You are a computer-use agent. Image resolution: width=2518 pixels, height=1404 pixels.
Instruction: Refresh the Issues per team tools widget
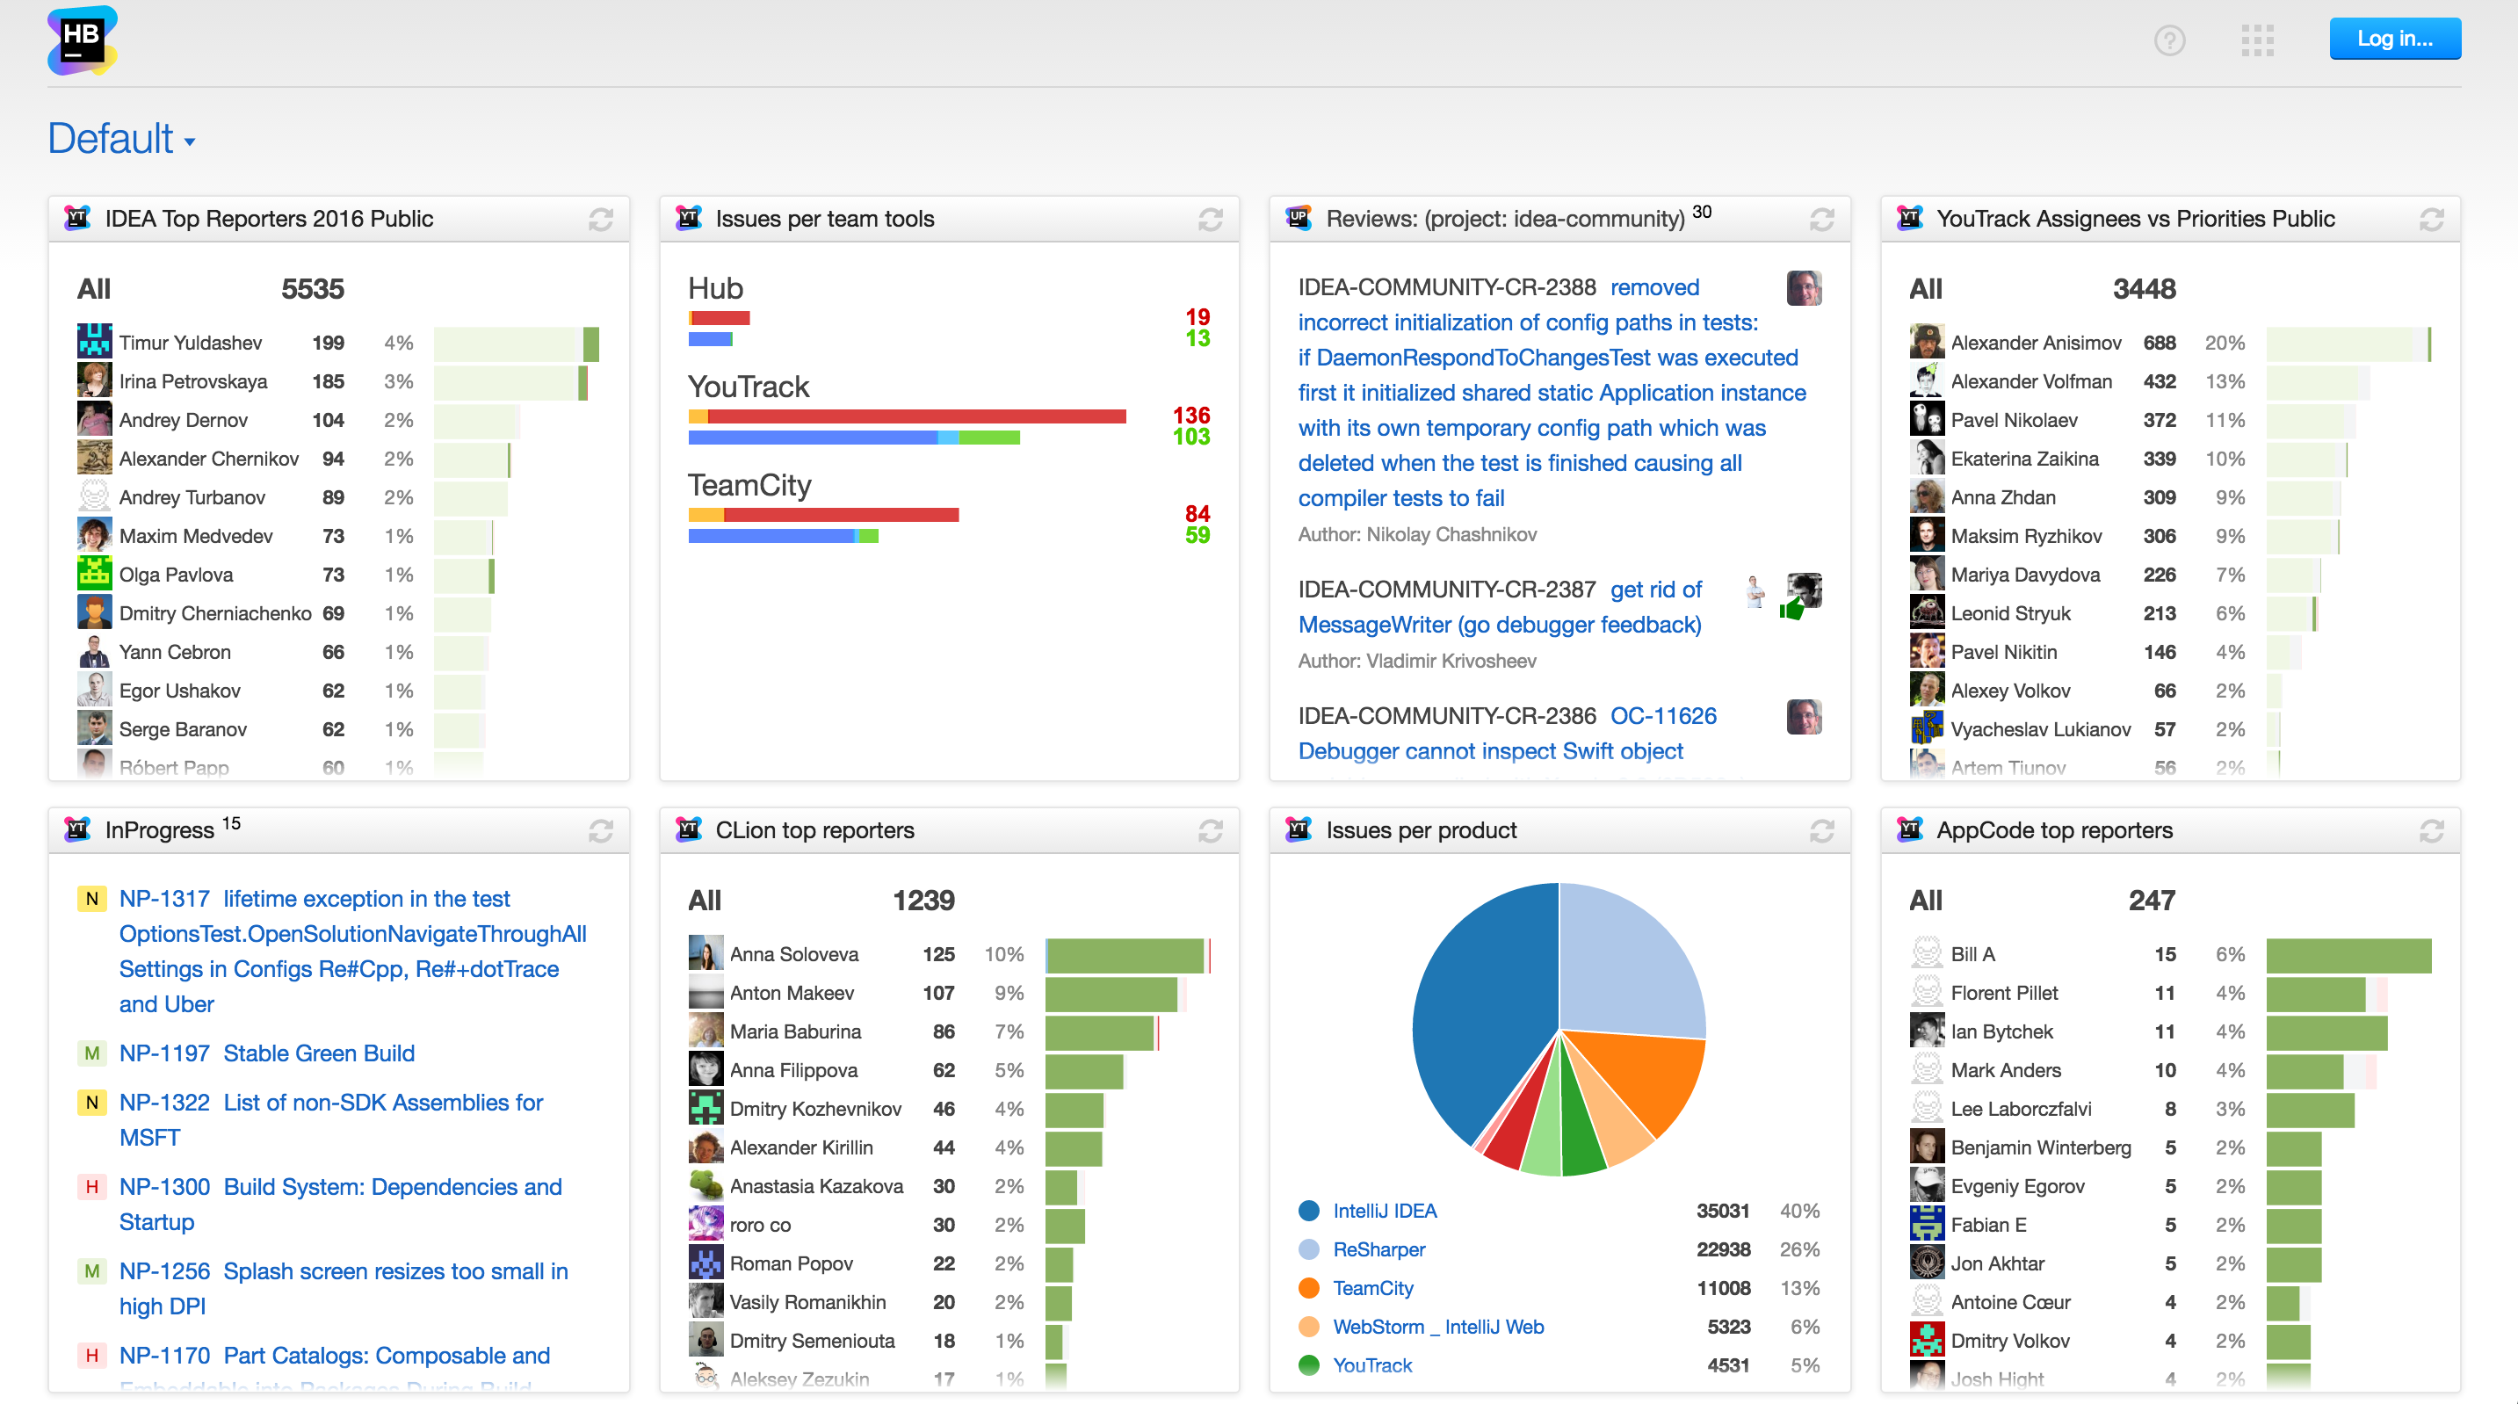pyautogui.click(x=1210, y=219)
